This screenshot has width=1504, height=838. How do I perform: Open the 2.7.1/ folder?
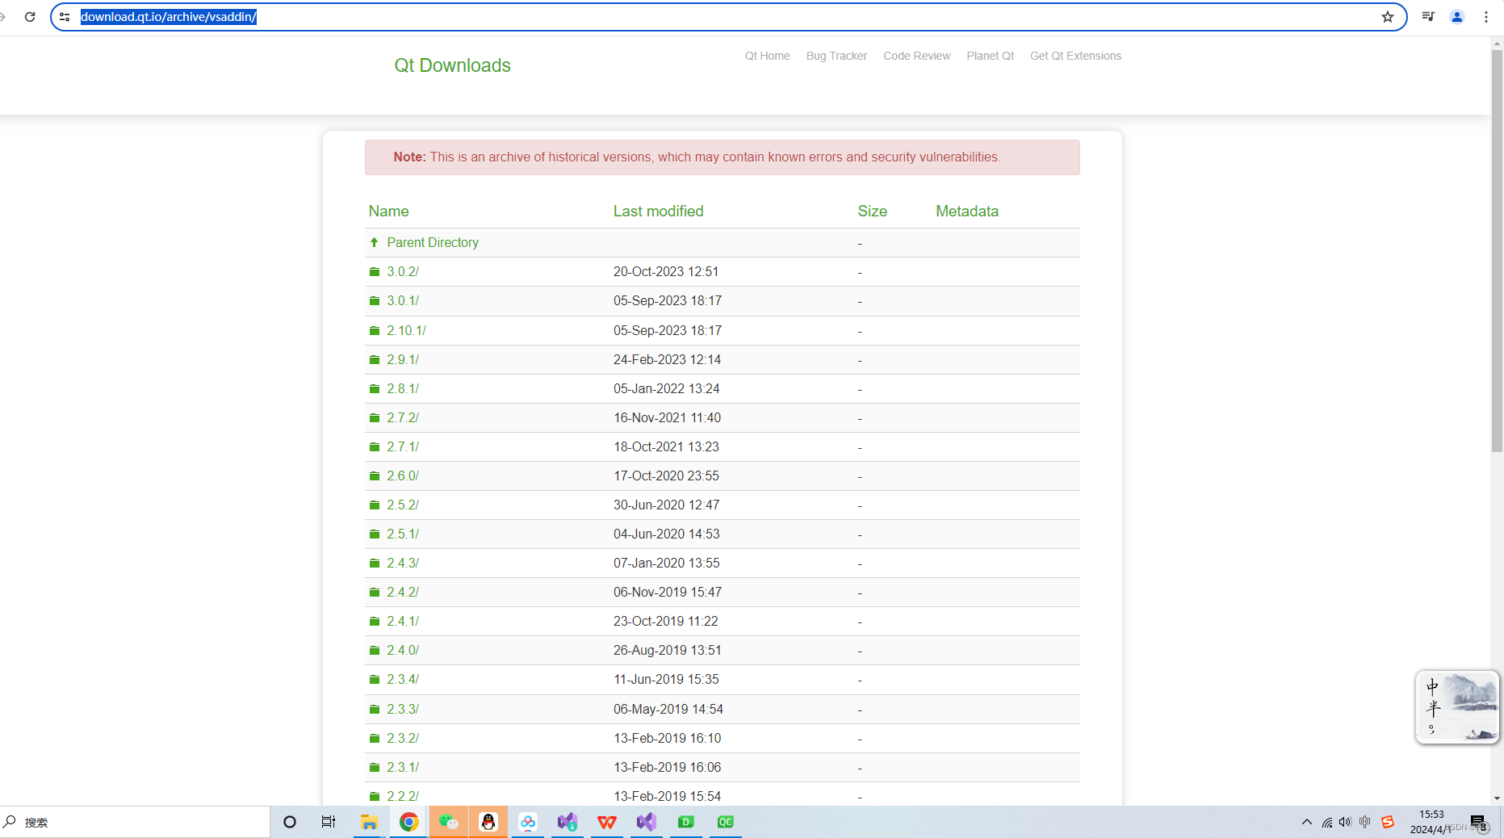click(403, 447)
